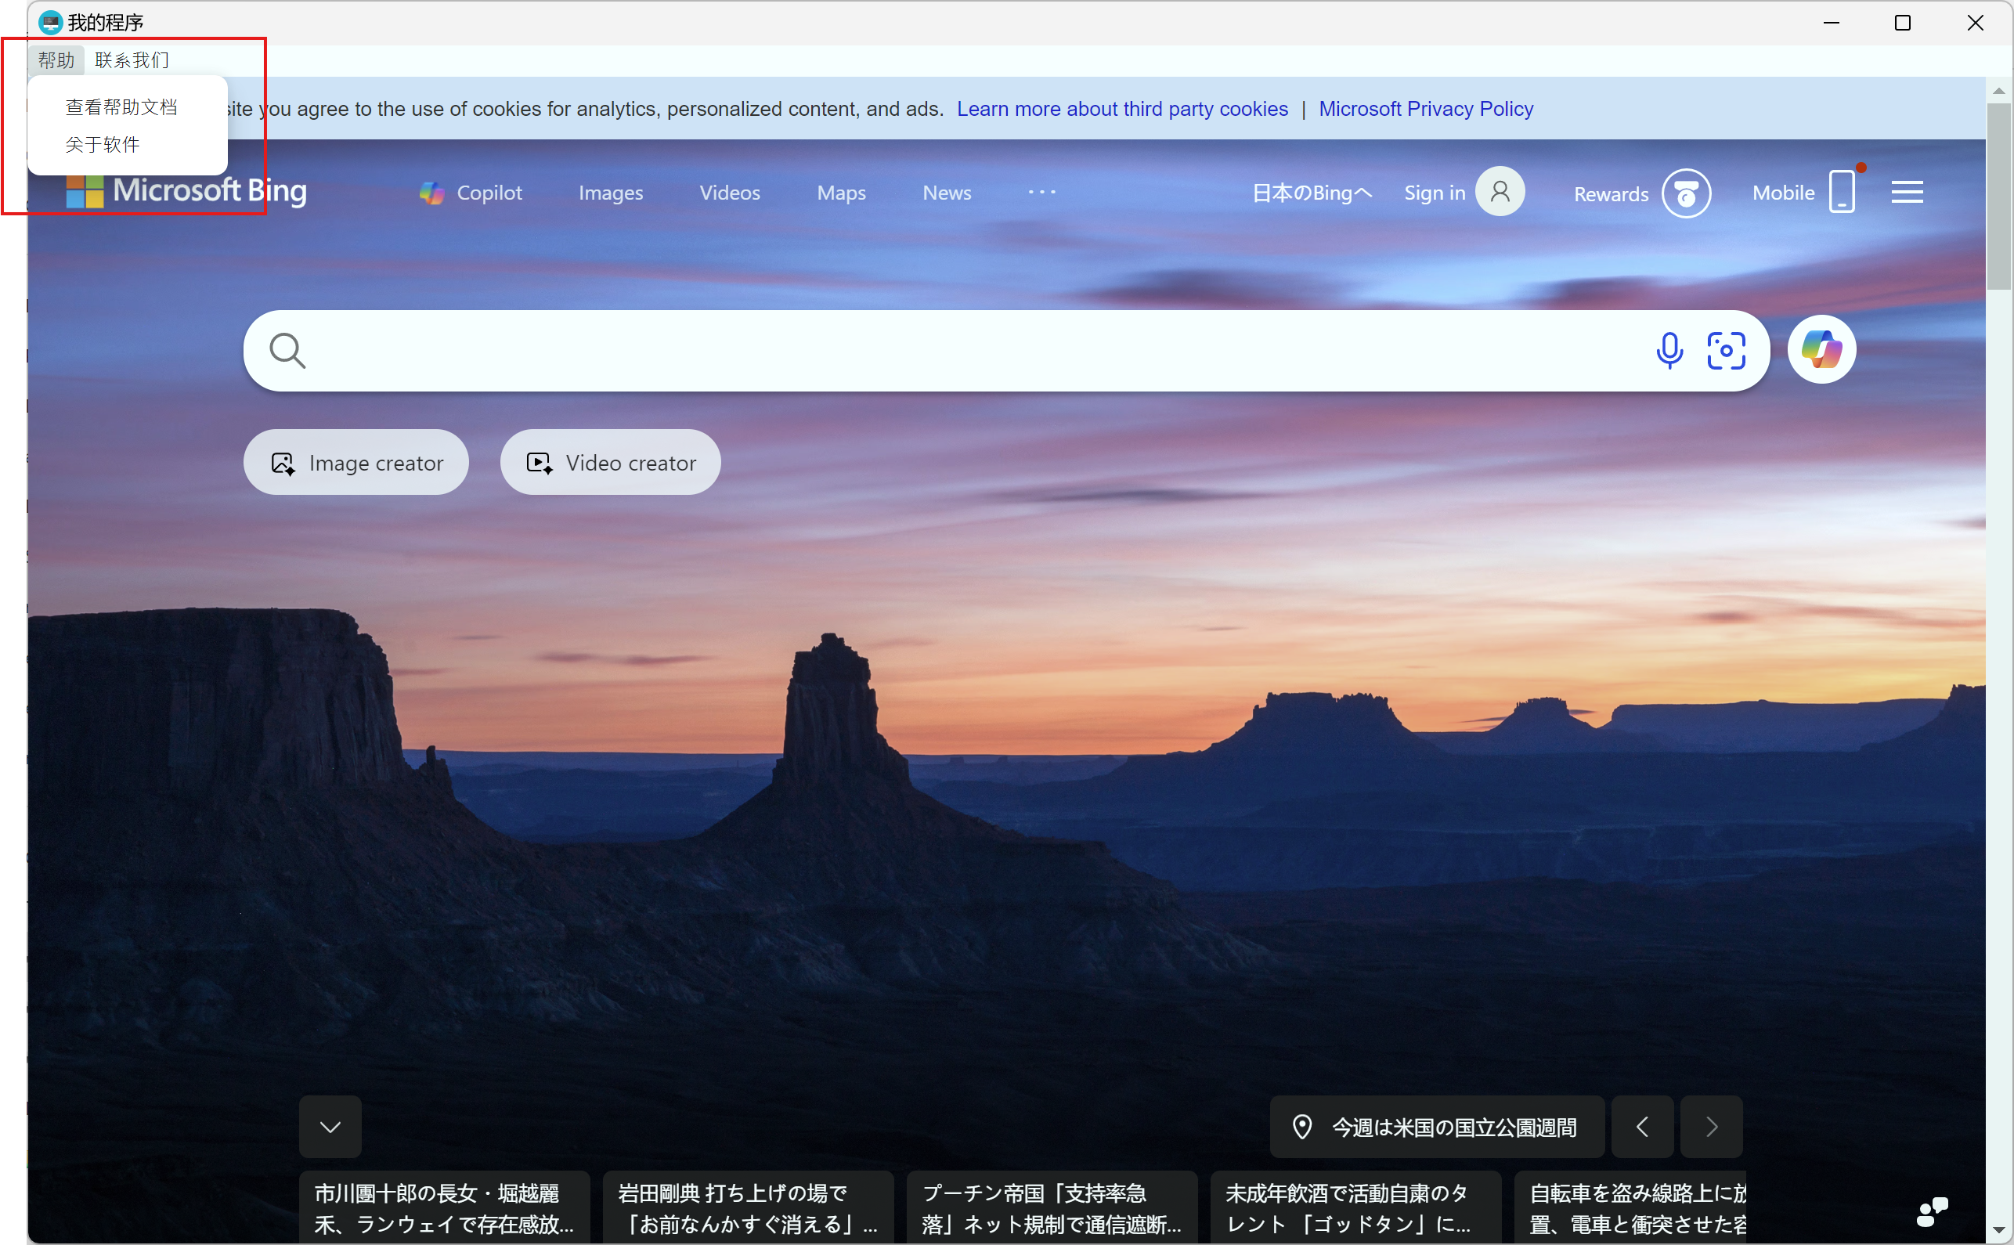Image resolution: width=2014 pixels, height=1245 pixels.
Task: Expand more options ellipsis in Bing nav
Action: point(1041,192)
